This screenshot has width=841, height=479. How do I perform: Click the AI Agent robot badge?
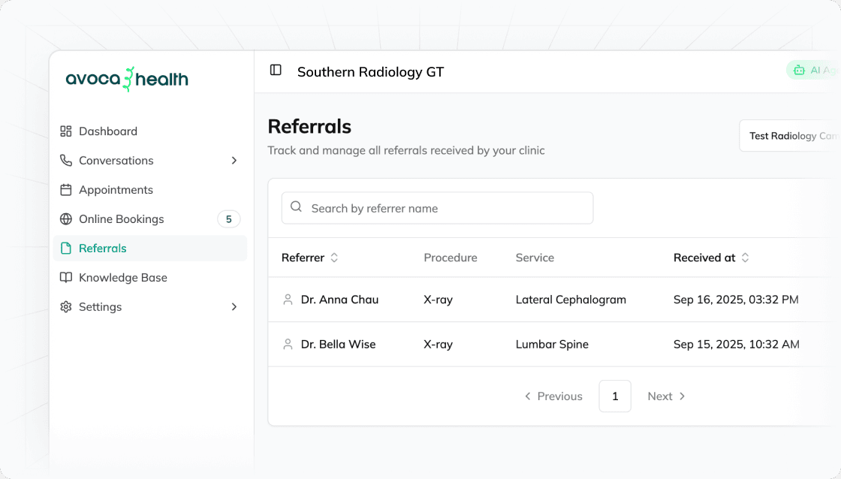[x=798, y=70]
